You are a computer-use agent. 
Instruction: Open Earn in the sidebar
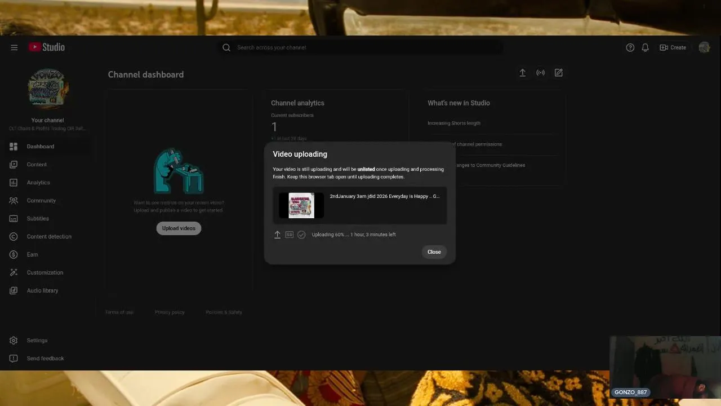coord(47,255)
